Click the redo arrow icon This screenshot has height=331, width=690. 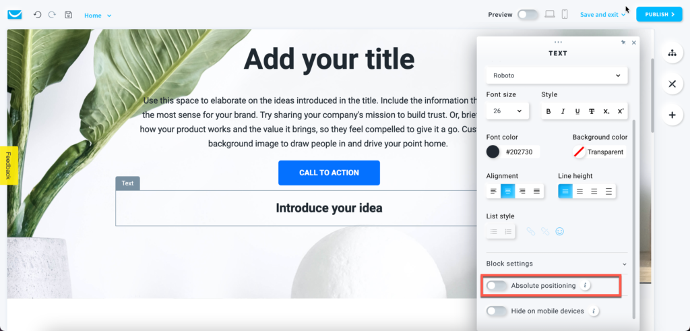point(53,15)
